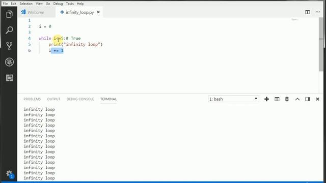Split the terminal pane
The width and height of the screenshot is (326, 183).
[x=277, y=99]
